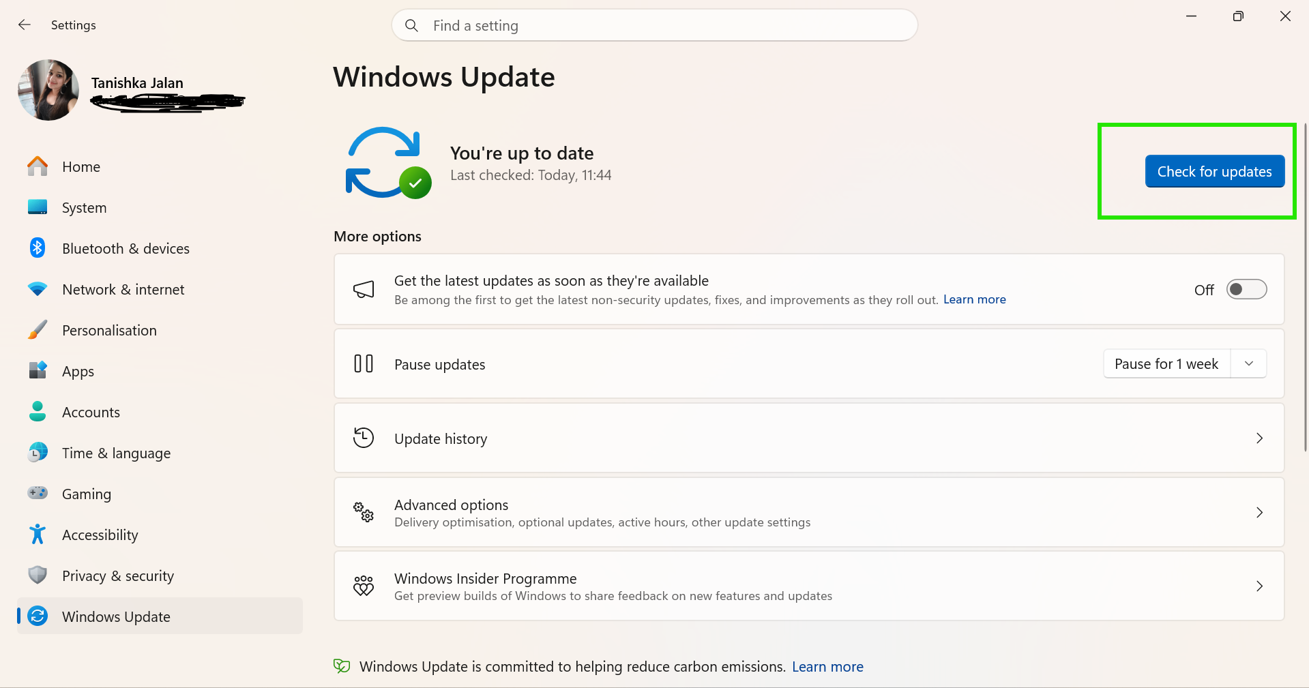Image resolution: width=1309 pixels, height=688 pixels.
Task: Minimize the Settings window
Action: coord(1191,16)
